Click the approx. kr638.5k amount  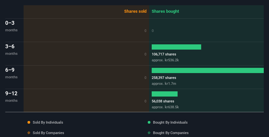(x=165, y=107)
